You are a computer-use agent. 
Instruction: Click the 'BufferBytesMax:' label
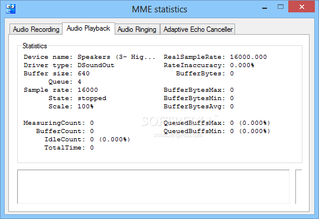click(x=194, y=90)
